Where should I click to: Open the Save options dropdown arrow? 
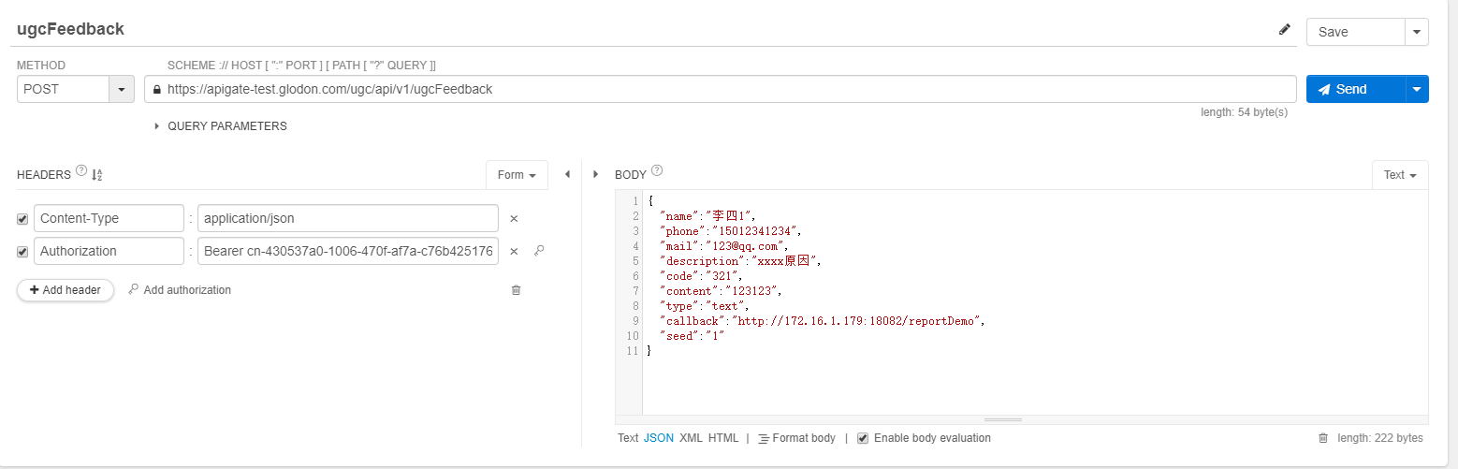pos(1417,32)
